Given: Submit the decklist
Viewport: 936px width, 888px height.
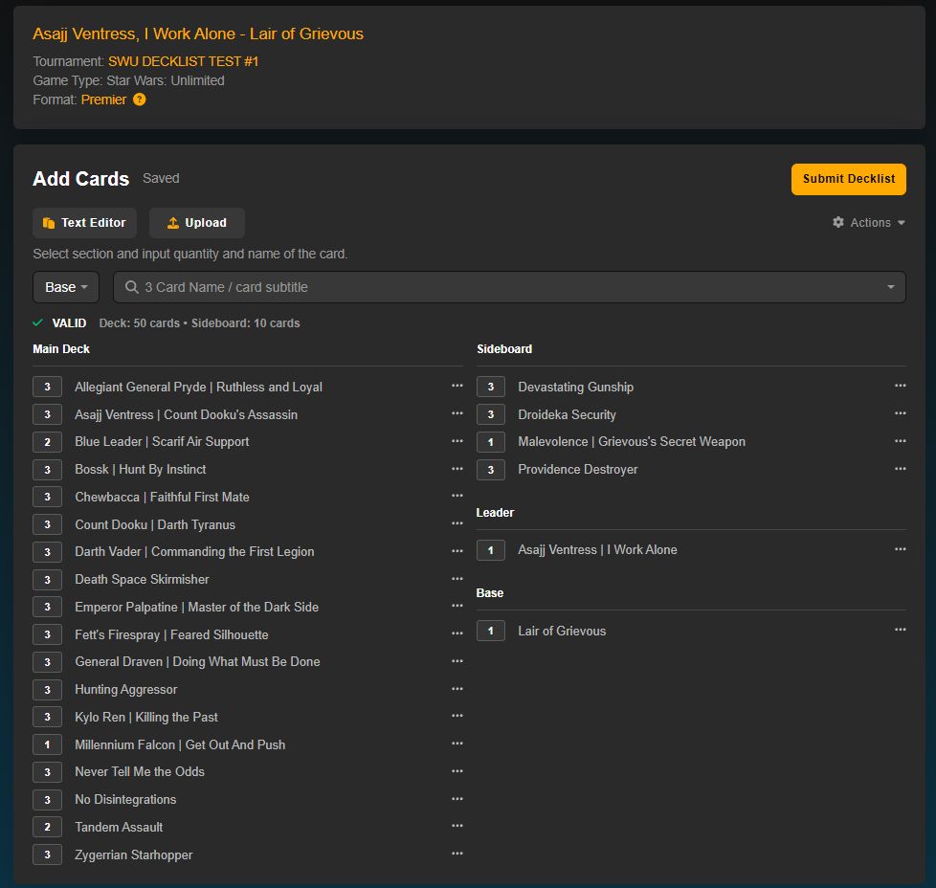Looking at the screenshot, I should point(848,179).
